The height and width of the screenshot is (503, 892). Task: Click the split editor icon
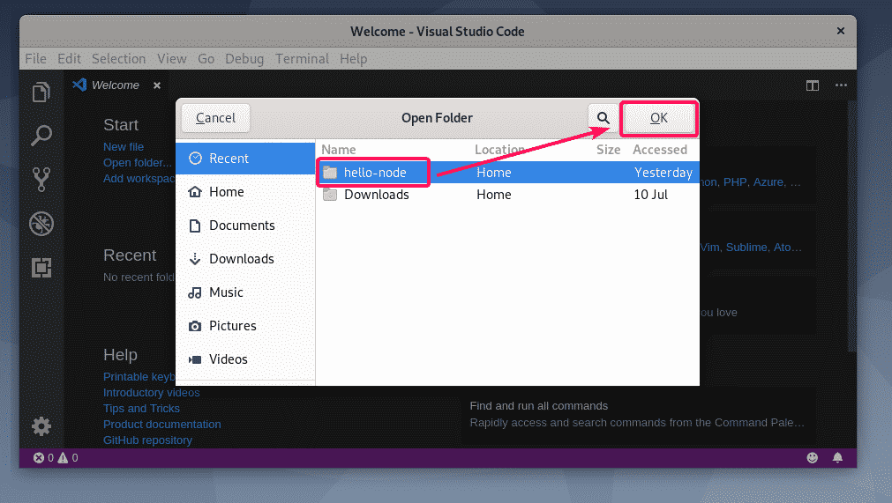812,85
